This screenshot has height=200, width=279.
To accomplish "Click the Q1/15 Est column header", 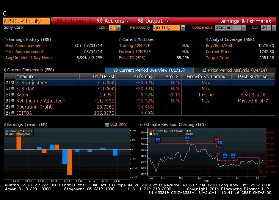I will click(97, 76).
